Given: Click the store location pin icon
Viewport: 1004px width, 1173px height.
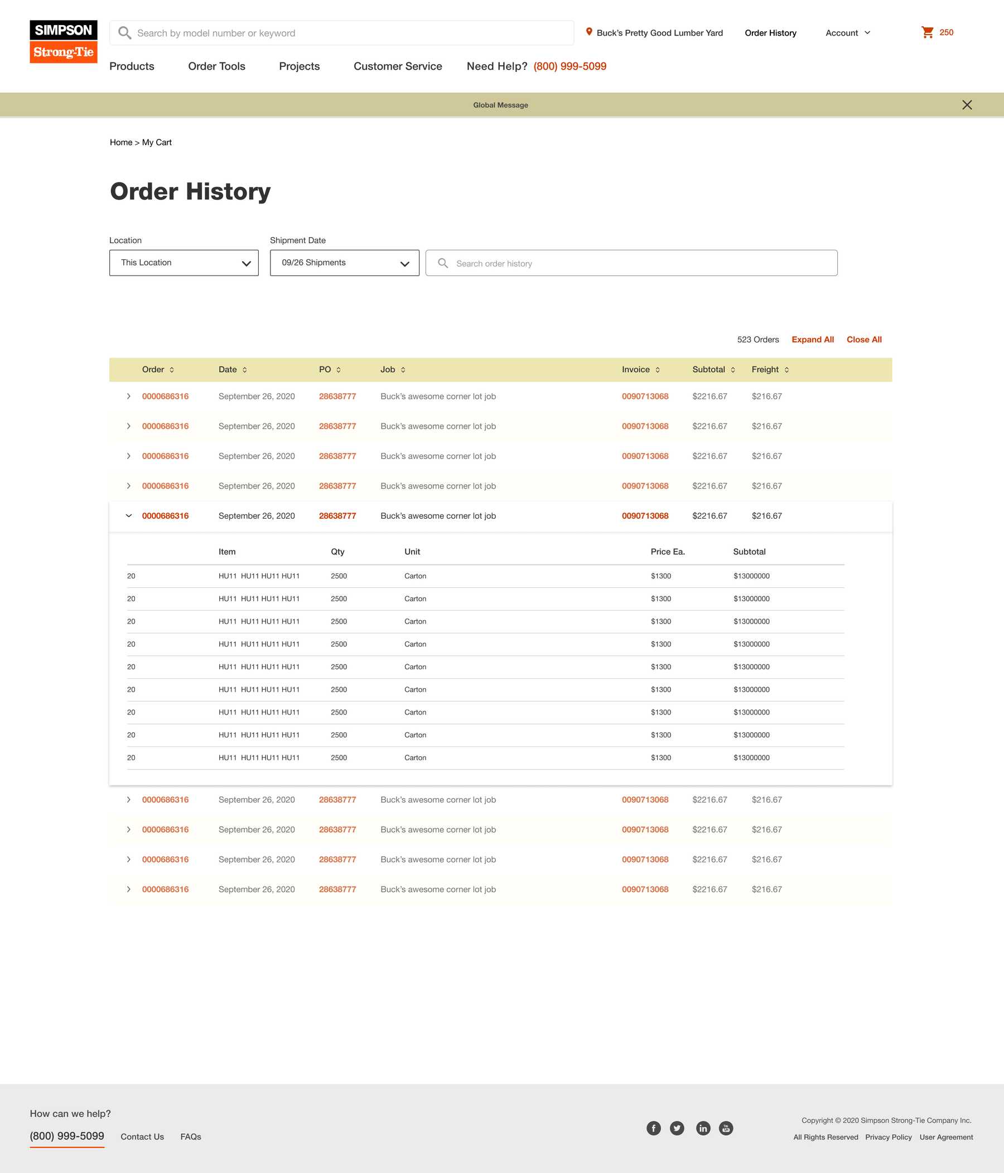Looking at the screenshot, I should 589,32.
